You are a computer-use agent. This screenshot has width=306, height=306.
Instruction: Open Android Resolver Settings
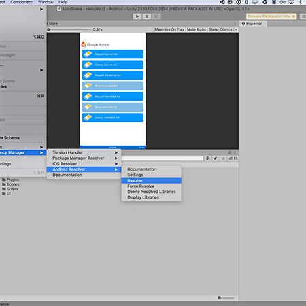coord(151,175)
